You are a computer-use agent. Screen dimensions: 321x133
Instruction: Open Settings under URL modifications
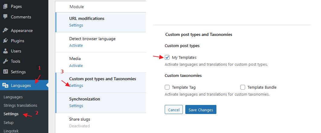coord(76,25)
